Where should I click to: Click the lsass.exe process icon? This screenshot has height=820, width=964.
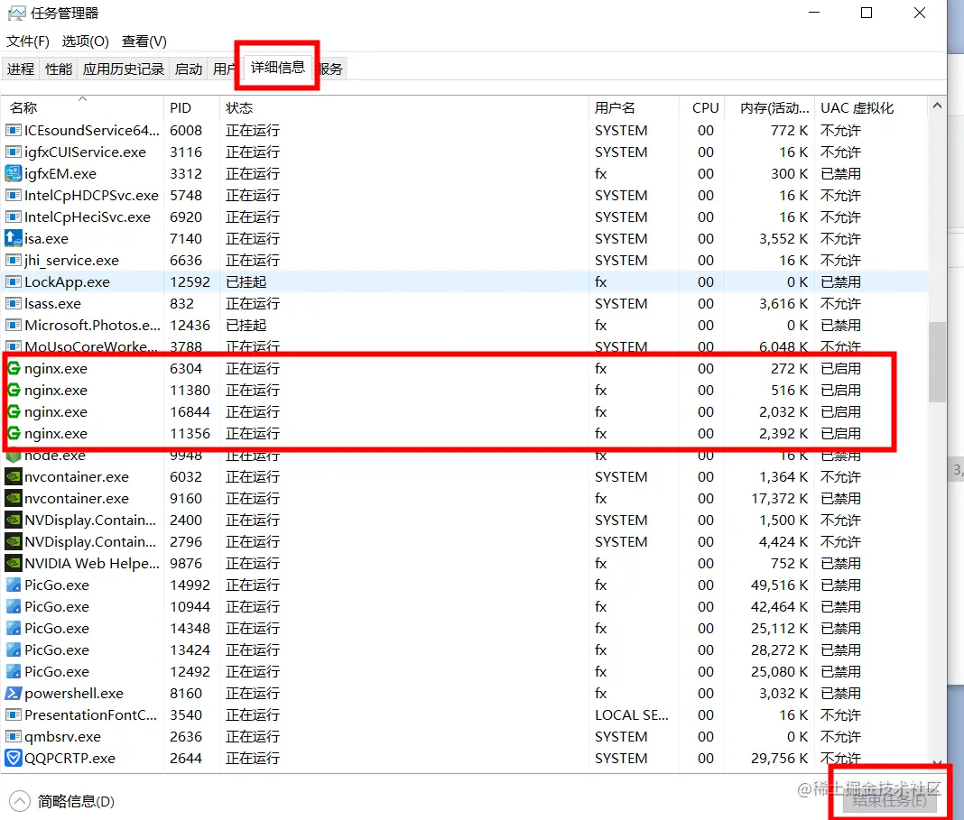pos(13,303)
